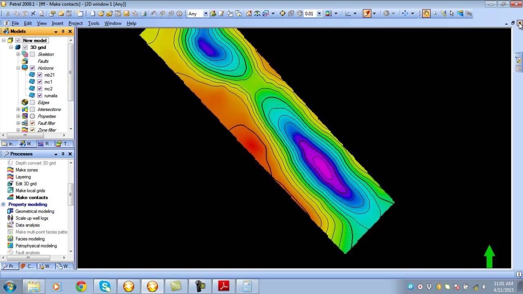Open the Tools menu

click(94, 23)
